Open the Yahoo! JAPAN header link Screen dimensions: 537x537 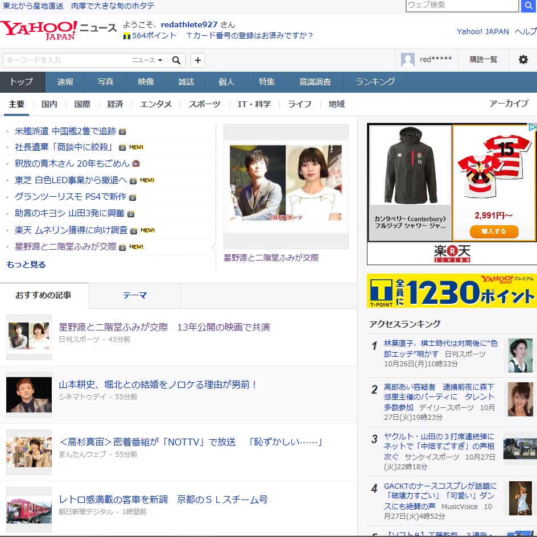click(483, 31)
